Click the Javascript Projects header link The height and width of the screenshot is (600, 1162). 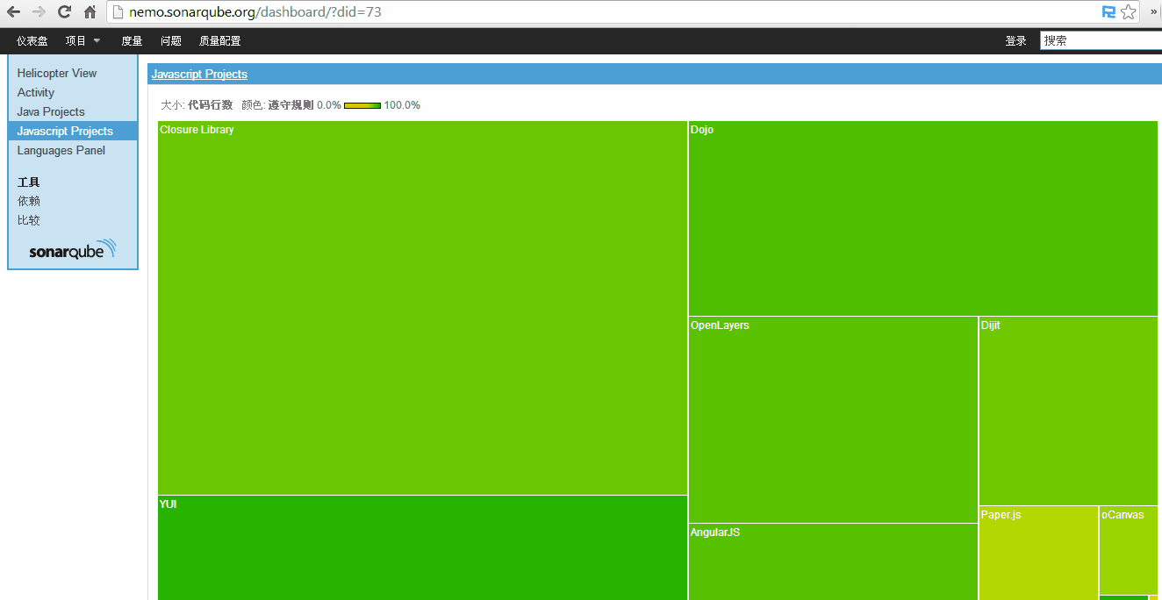(x=199, y=74)
